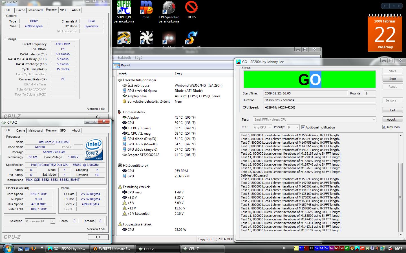Open the Test dropdown in SP2004
406x253 pixels.
click(315, 119)
